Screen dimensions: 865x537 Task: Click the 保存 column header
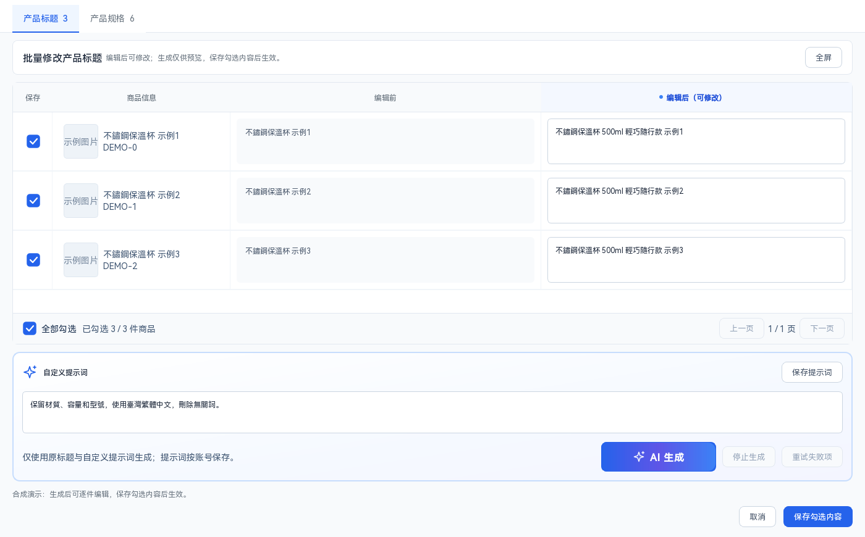pyautogui.click(x=33, y=98)
